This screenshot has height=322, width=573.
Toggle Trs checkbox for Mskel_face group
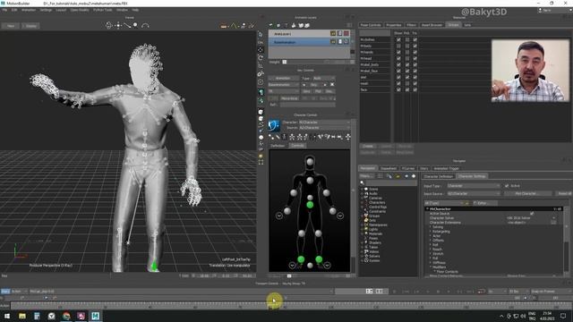pos(415,71)
